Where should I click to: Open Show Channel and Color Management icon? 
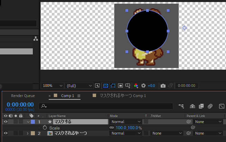[x=136, y=86]
